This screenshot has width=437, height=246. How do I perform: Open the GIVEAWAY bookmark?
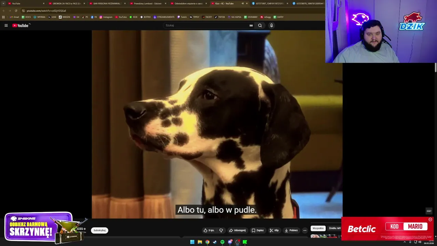tap(251, 17)
